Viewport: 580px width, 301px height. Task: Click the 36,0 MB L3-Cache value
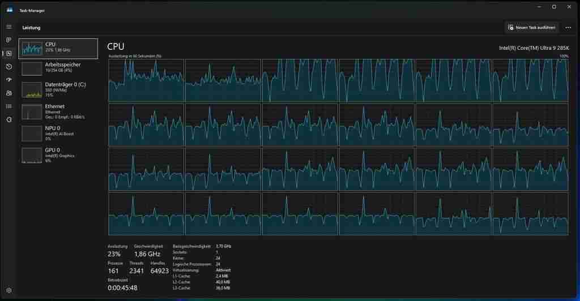pyautogui.click(x=223, y=288)
